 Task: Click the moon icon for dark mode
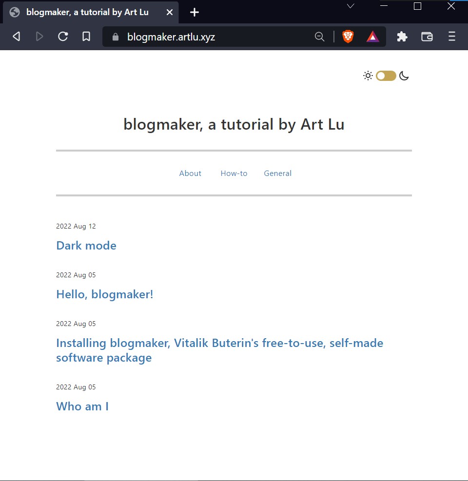pos(404,76)
